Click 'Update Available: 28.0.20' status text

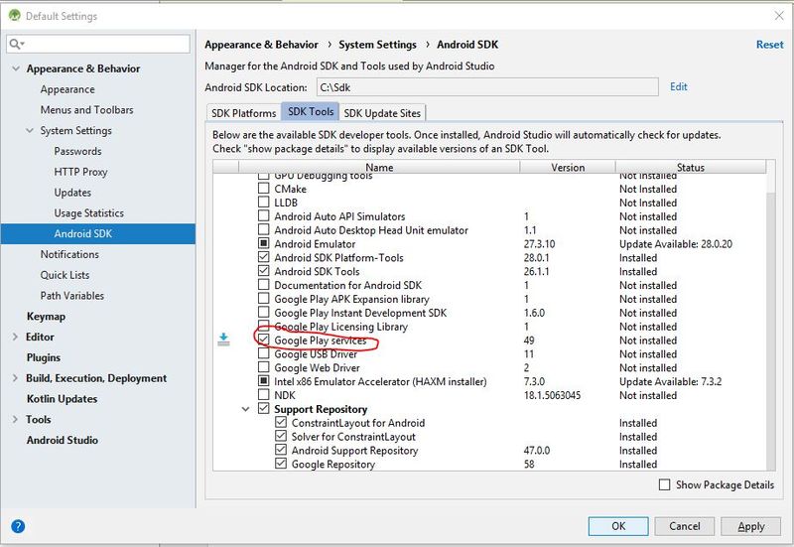coord(676,243)
